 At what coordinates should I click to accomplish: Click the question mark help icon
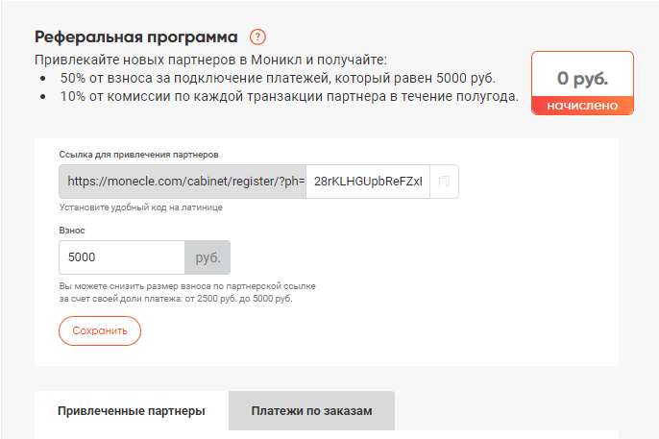[x=257, y=37]
